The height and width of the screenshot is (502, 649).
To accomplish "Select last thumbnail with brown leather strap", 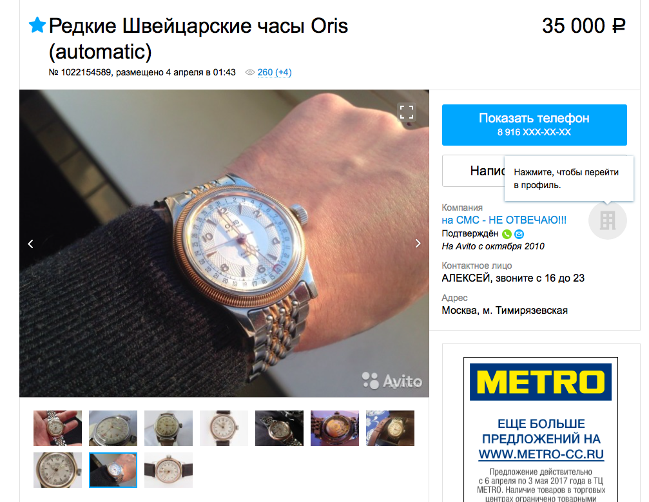I will (x=168, y=470).
